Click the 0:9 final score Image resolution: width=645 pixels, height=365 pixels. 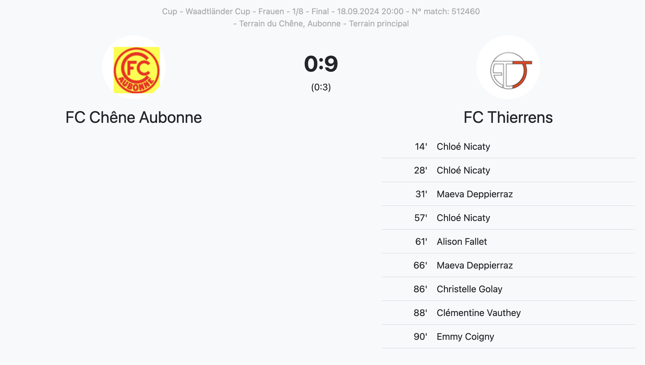pos(321,64)
